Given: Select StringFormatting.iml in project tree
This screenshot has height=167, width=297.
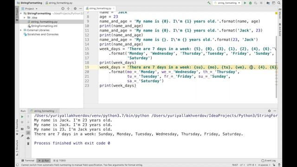Looking at the screenshot, I should click(x=44, y=26).
